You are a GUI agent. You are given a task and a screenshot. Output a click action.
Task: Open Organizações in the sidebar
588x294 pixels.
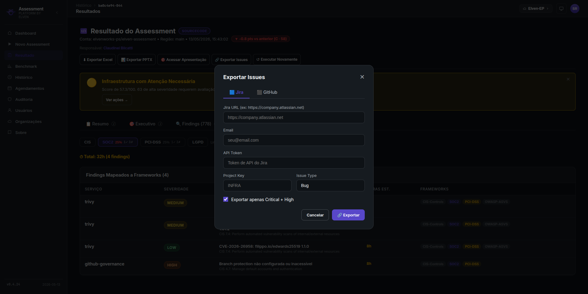click(34, 121)
